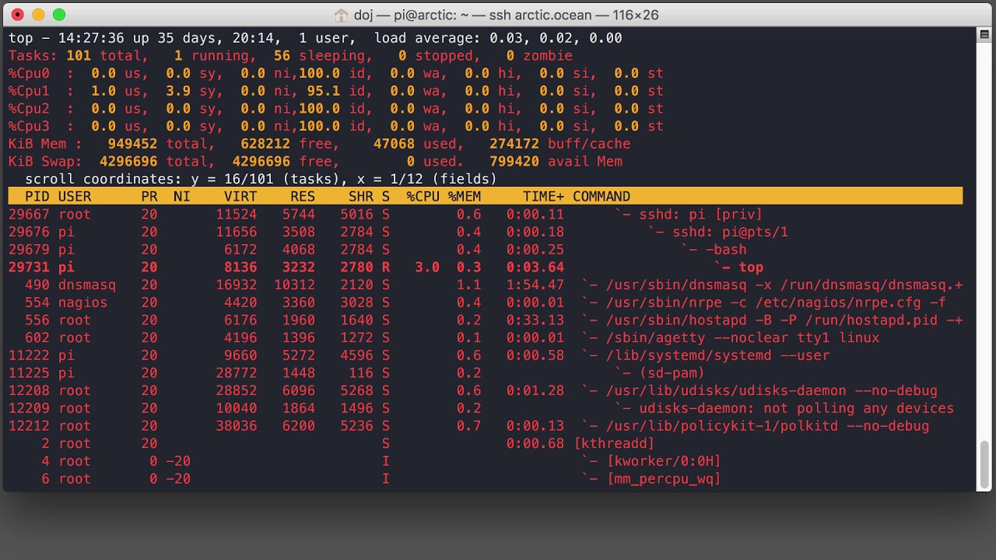996x560 pixels.
Task: Click the %Cpu0 row label
Action: pos(29,73)
